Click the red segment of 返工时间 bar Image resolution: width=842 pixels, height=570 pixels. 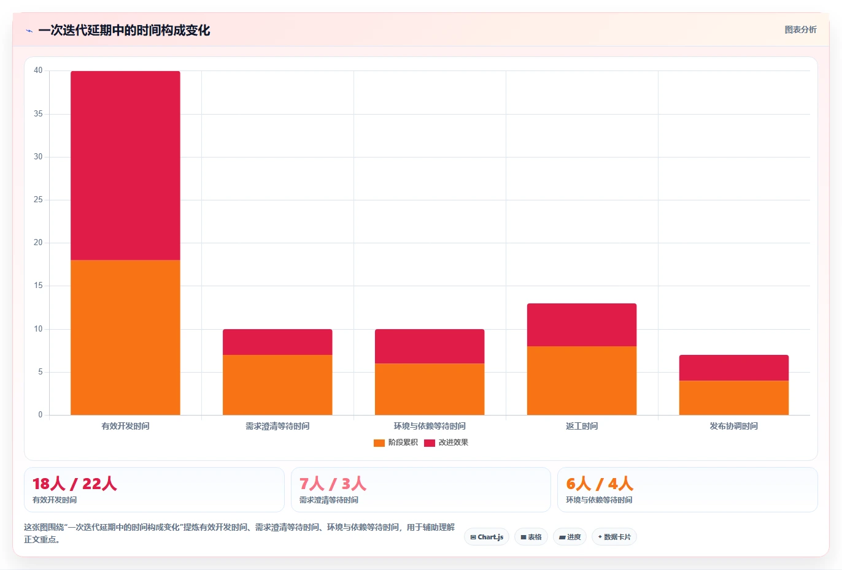tap(582, 325)
